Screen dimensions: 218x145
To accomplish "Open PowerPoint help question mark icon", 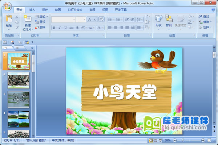I will [213, 9].
